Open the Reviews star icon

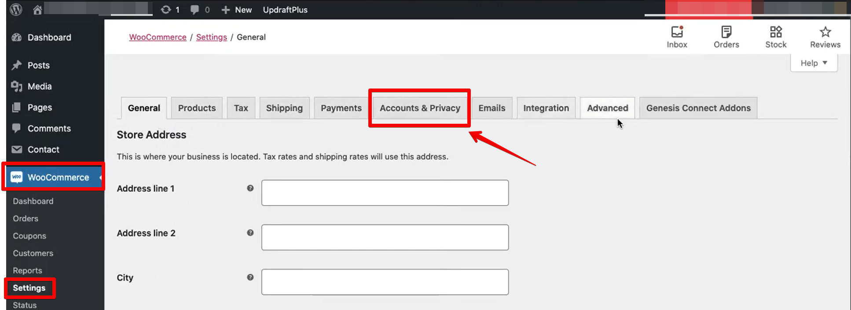[825, 32]
